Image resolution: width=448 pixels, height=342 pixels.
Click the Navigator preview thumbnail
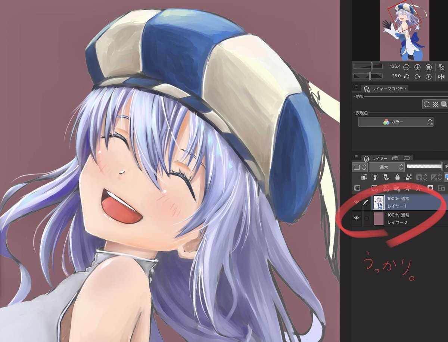[x=404, y=30]
